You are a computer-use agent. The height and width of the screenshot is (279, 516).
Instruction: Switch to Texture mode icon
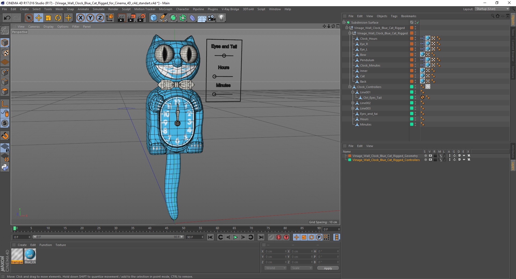click(x=5, y=53)
